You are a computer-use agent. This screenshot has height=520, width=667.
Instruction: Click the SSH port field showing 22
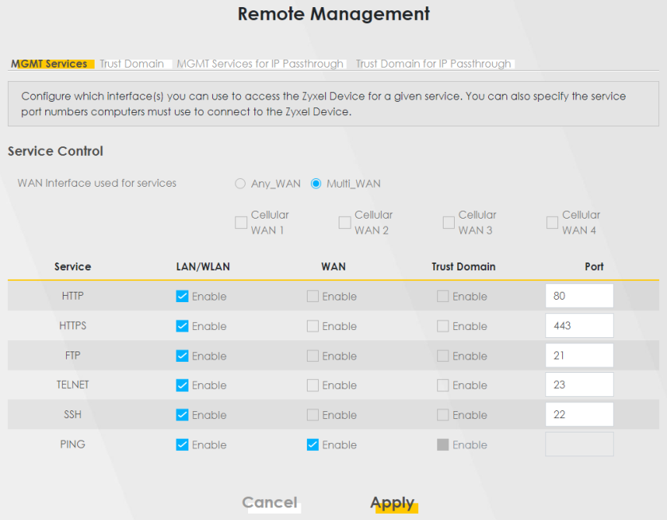(x=579, y=414)
